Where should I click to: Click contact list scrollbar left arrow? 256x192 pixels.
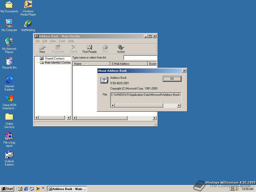(75, 118)
